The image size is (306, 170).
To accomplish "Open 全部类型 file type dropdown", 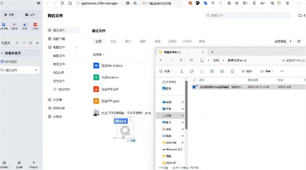I will 283,41.
